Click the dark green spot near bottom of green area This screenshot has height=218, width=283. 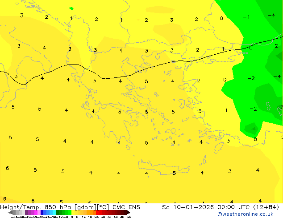(253, 129)
